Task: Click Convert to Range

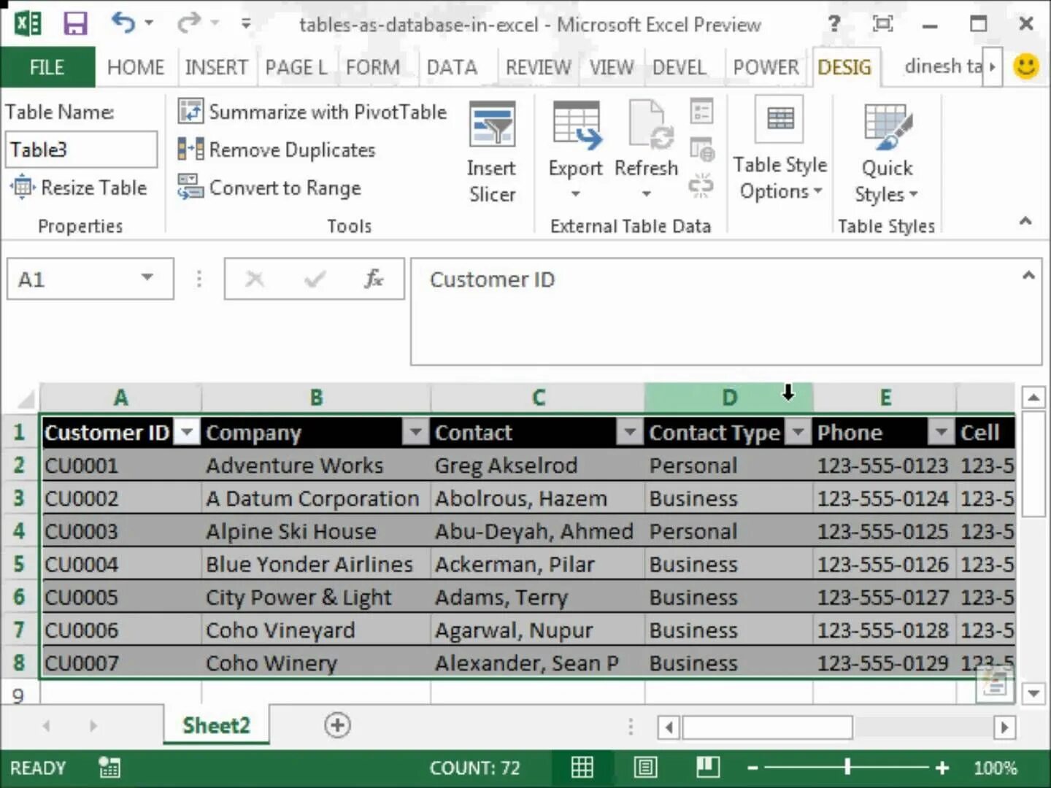Action: pos(269,188)
